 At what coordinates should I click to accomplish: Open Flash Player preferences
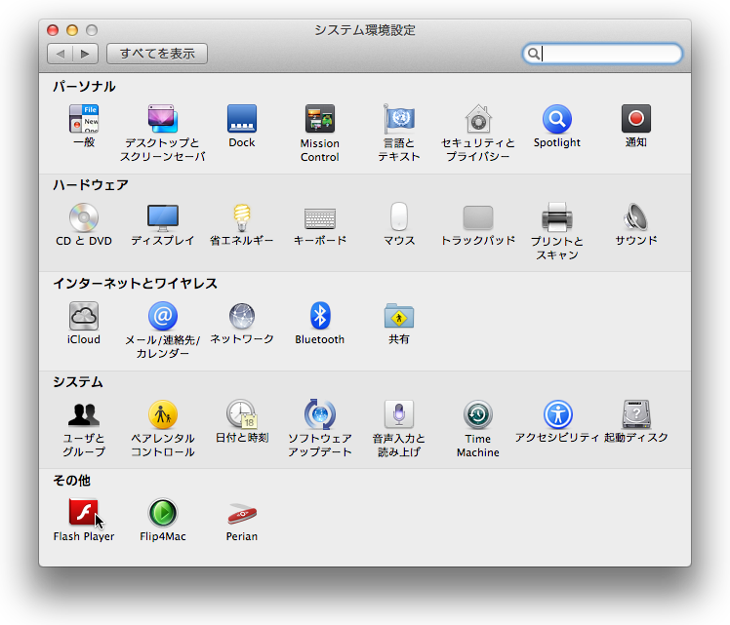coord(84,514)
